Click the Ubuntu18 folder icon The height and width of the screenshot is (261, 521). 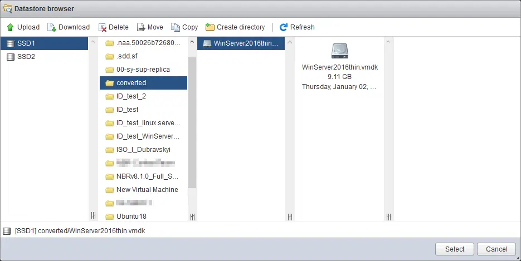click(x=109, y=216)
